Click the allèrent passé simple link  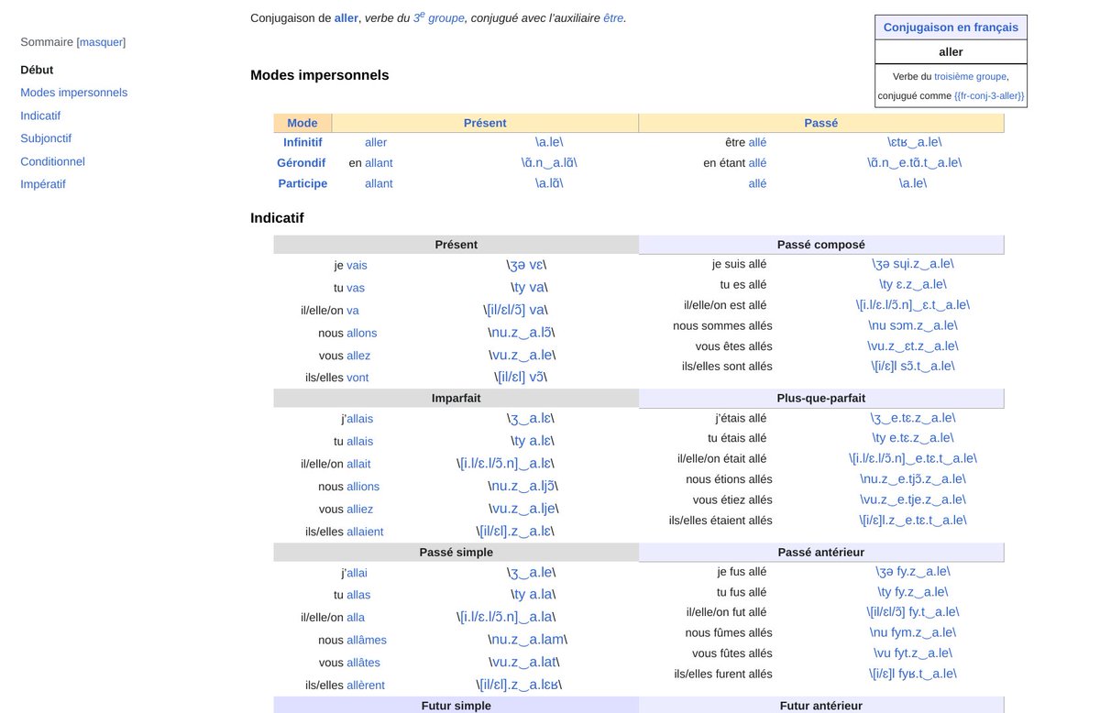(x=364, y=685)
